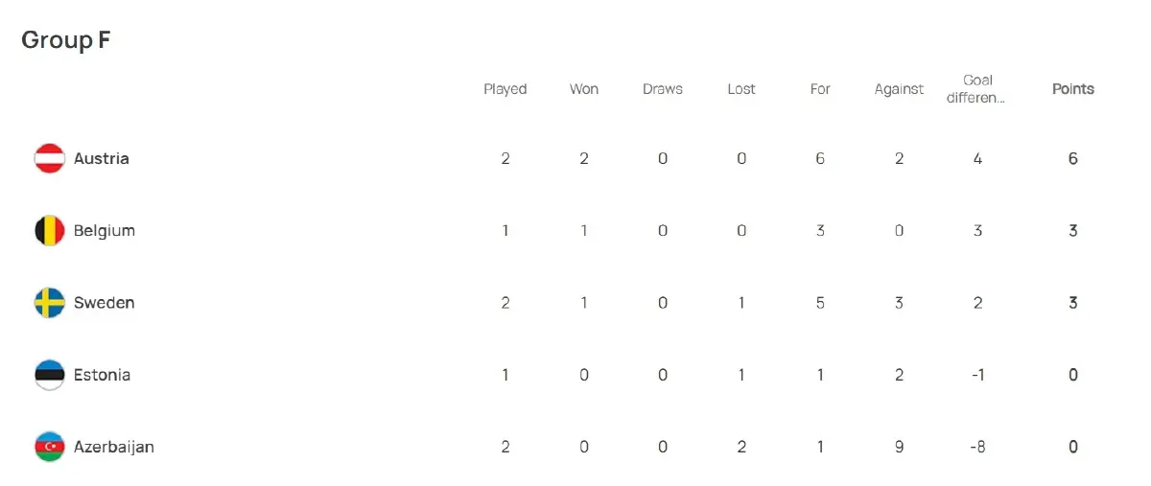
Task: Click the Estonia flag icon
Action: click(x=50, y=375)
